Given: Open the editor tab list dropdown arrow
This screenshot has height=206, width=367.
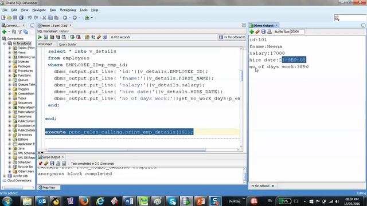Looking at the screenshot, I should 244,25.
